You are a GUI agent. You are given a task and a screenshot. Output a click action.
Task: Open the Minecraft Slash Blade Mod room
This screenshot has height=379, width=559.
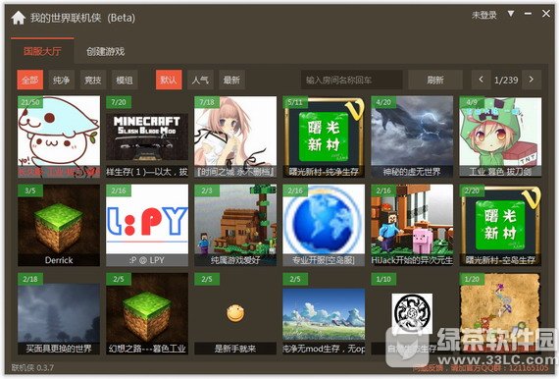(147, 136)
